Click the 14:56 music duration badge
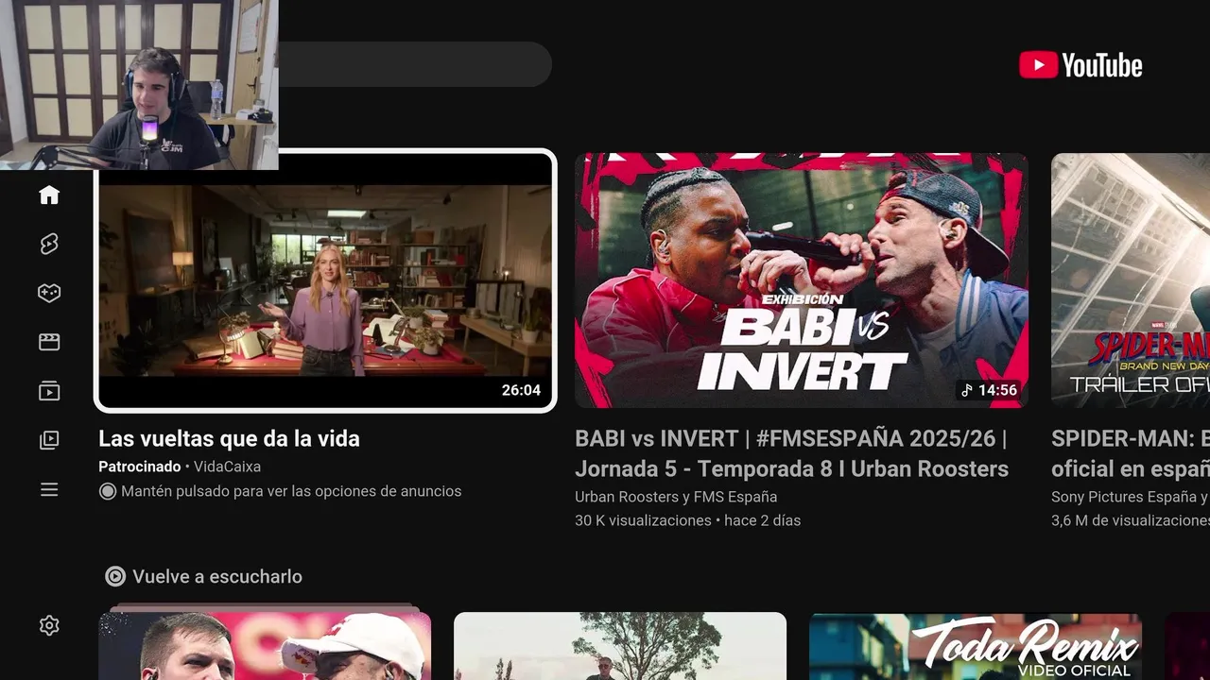This screenshot has width=1210, height=680. [989, 390]
